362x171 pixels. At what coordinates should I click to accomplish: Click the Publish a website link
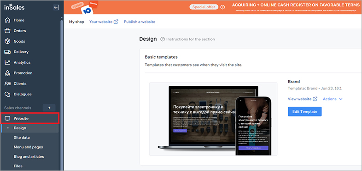140,22
